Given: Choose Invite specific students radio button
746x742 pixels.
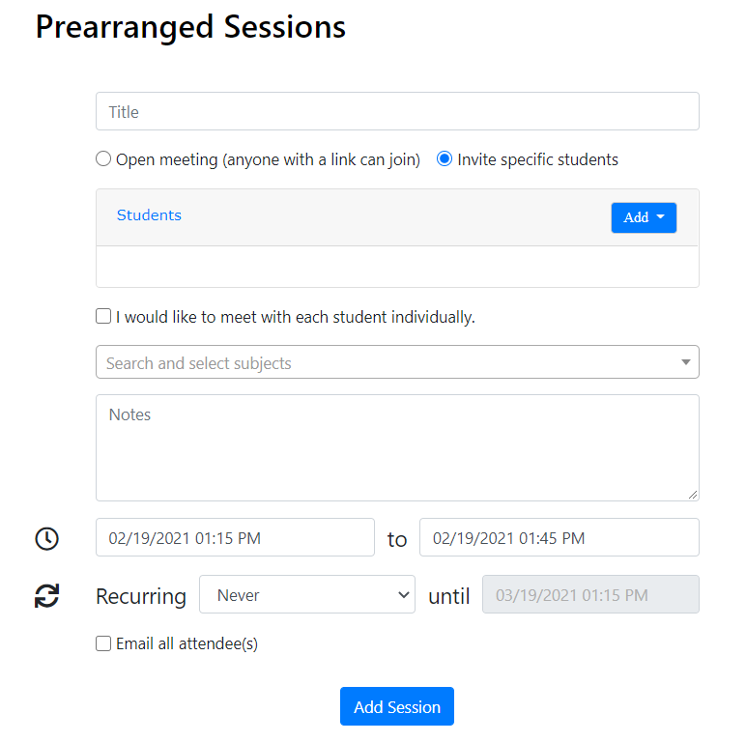Looking at the screenshot, I should [445, 159].
